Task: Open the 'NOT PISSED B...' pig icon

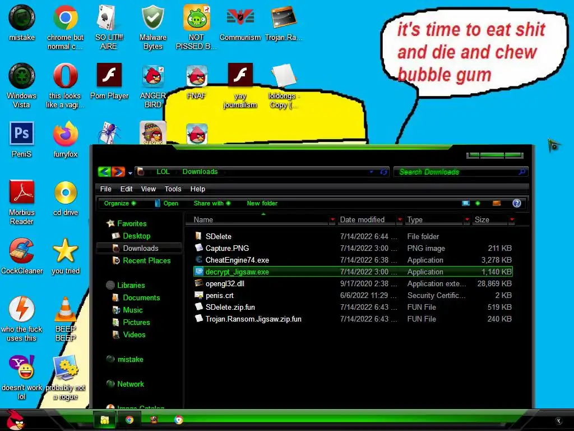Action: (196, 26)
